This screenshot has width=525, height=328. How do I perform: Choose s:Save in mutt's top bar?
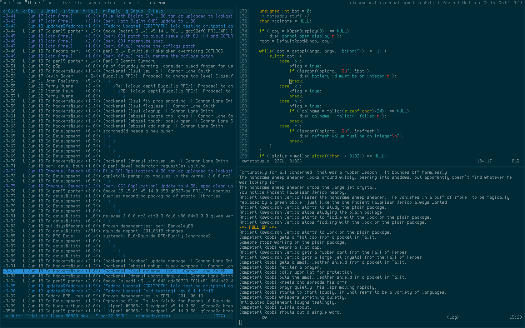(x=70, y=11)
